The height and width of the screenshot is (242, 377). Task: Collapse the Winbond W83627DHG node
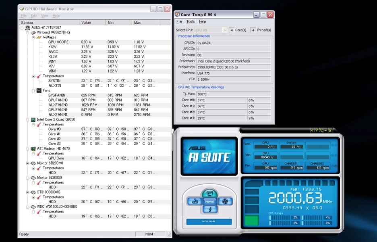point(28,32)
